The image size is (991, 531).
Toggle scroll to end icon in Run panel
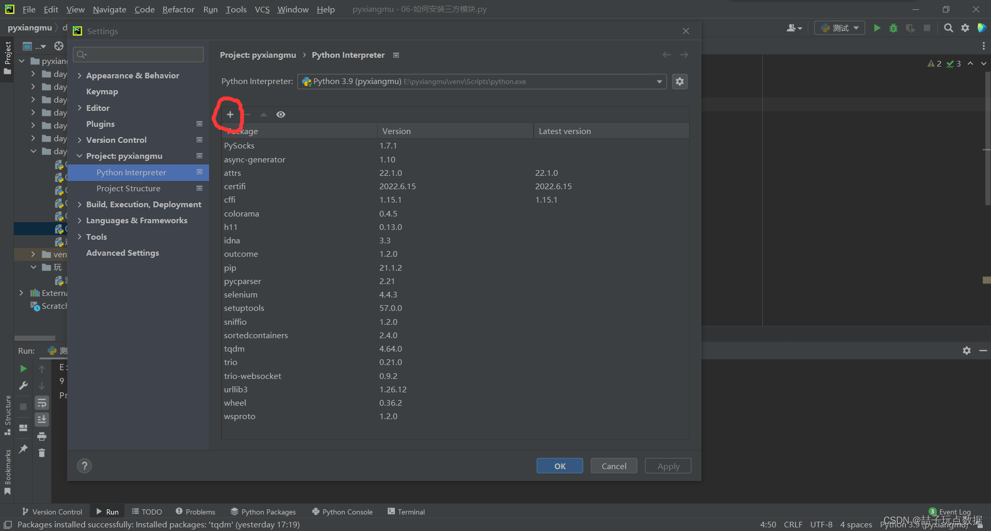click(42, 420)
